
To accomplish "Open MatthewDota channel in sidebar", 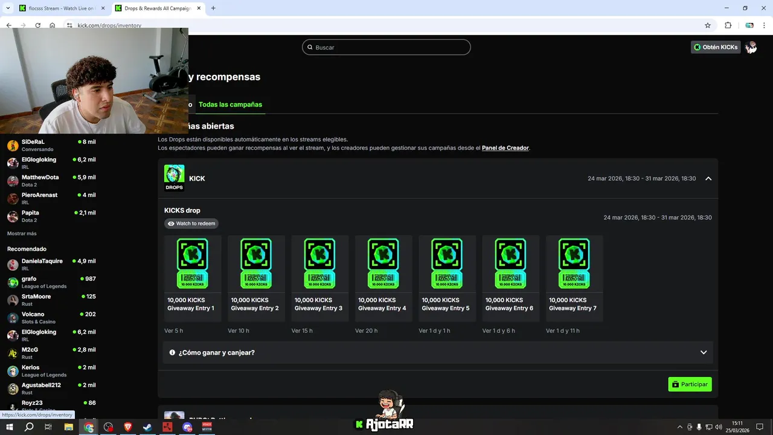I will click(51, 181).
